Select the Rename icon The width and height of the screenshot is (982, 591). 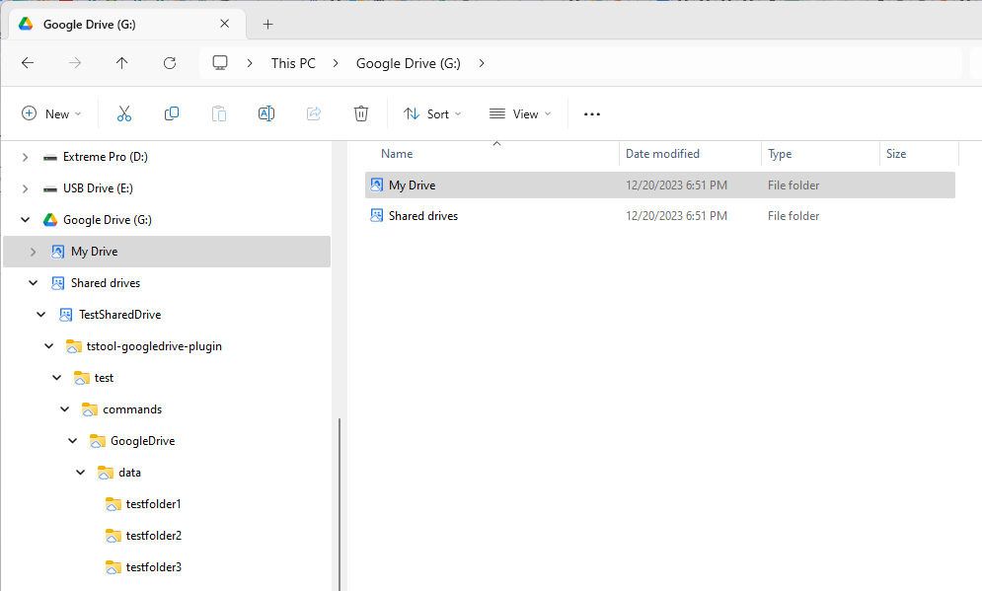(265, 113)
